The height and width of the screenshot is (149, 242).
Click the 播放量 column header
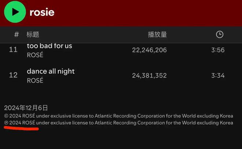pos(157,34)
